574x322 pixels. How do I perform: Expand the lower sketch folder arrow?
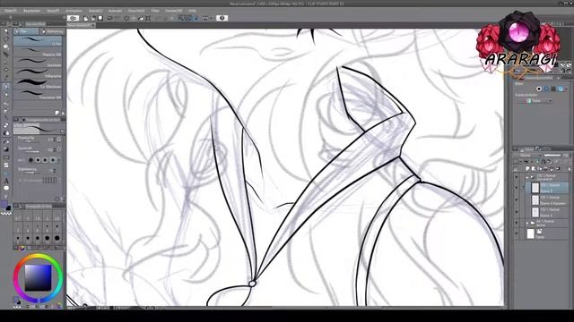point(527,223)
